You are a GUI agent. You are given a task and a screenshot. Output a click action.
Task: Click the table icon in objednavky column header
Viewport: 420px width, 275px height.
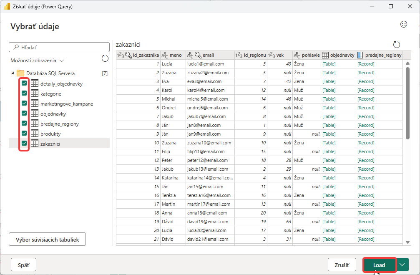click(325, 55)
